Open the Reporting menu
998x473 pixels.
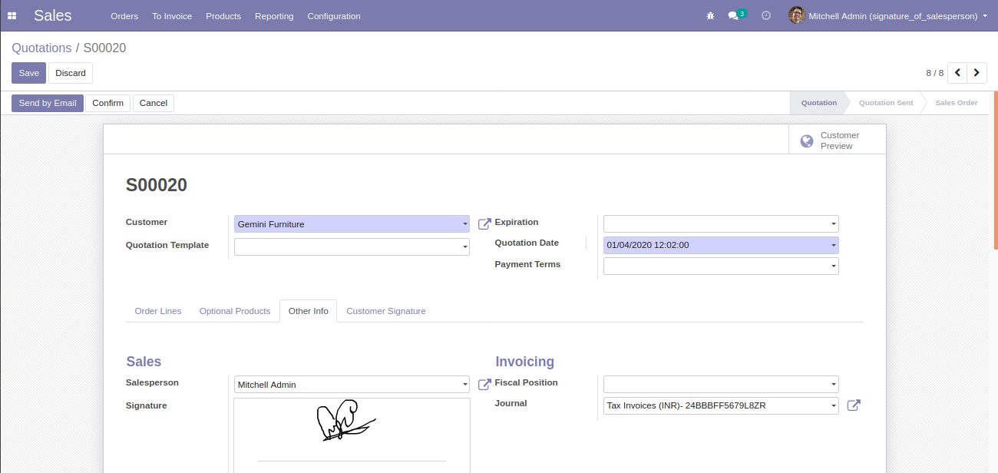tap(274, 16)
